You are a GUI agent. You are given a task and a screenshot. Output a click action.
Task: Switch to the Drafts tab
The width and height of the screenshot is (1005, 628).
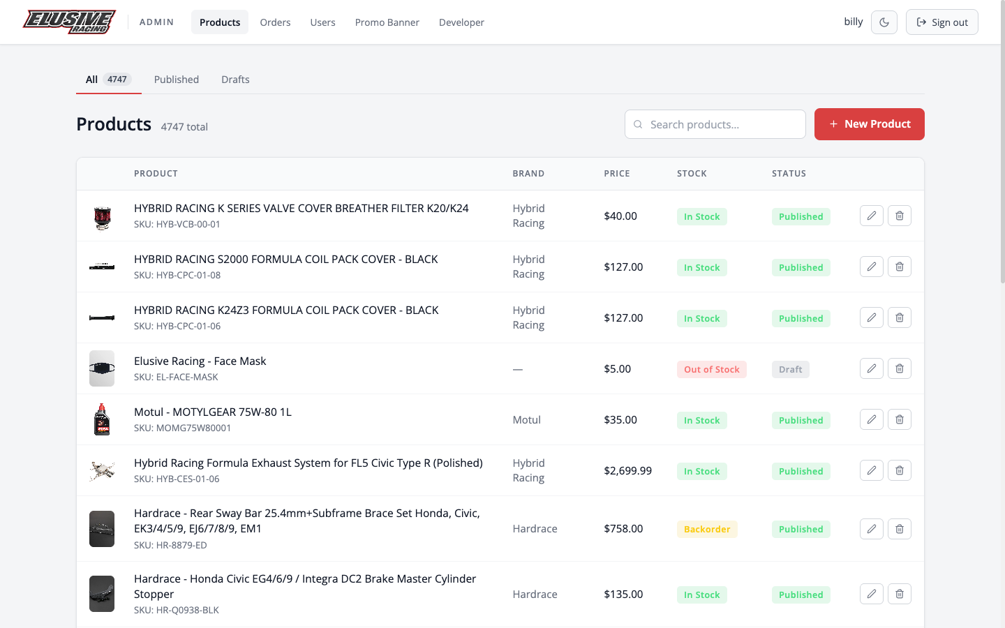pyautogui.click(x=235, y=80)
